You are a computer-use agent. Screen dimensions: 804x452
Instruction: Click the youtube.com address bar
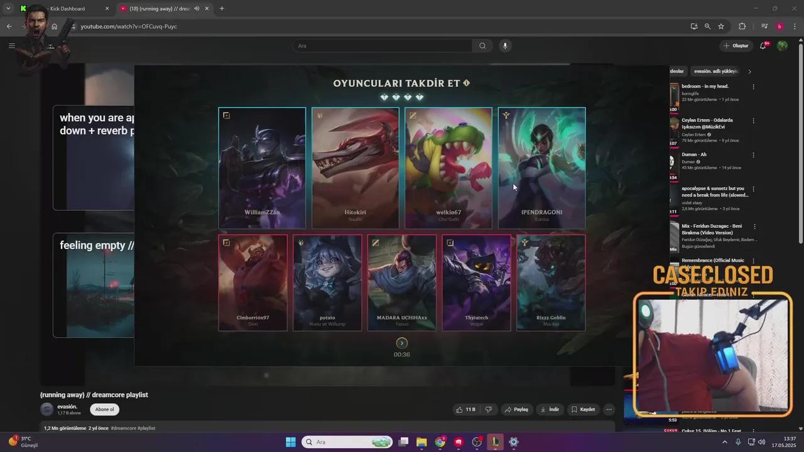(377, 26)
